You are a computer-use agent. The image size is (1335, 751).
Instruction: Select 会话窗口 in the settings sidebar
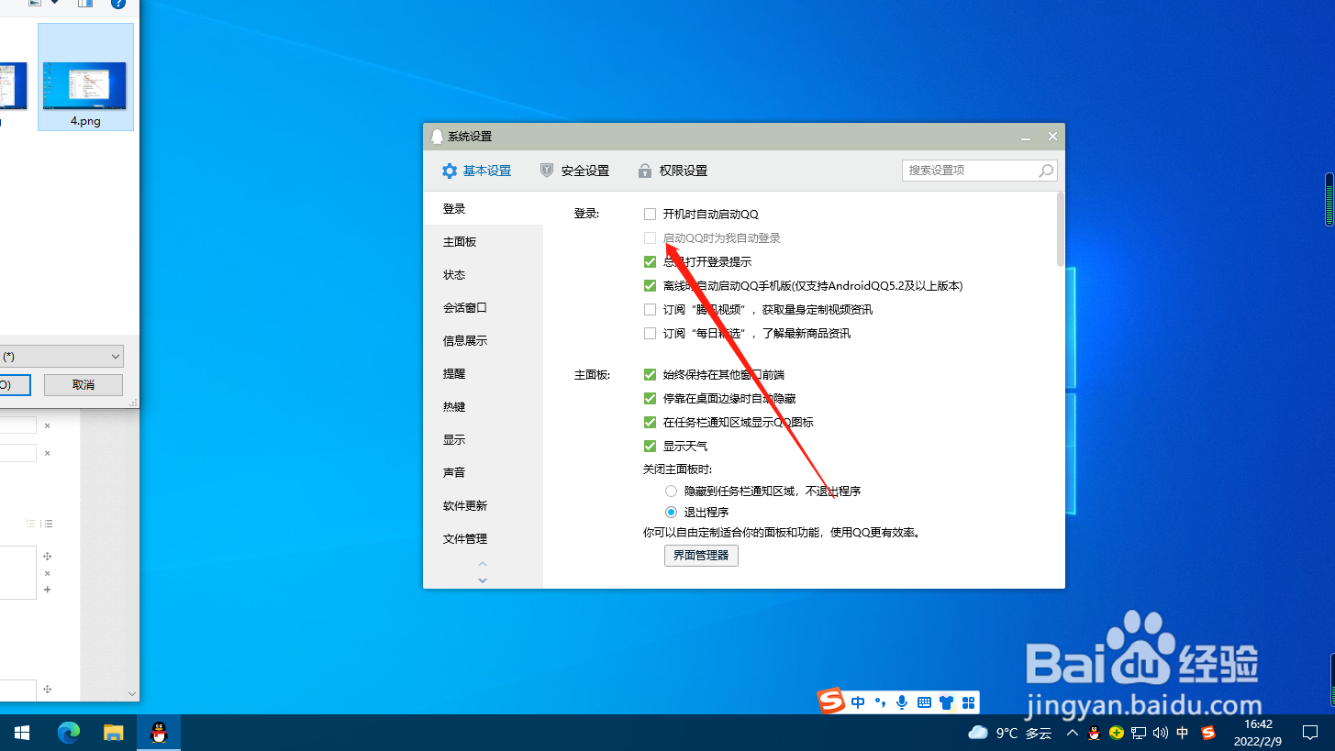[483, 308]
